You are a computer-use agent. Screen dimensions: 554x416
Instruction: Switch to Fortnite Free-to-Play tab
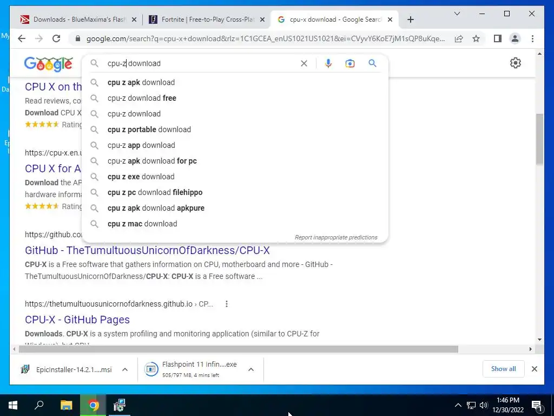(x=206, y=19)
